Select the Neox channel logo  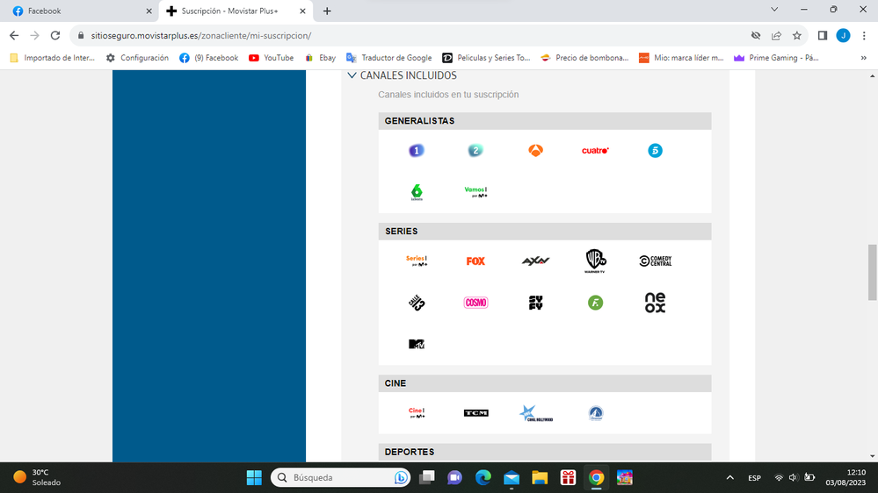pos(655,303)
